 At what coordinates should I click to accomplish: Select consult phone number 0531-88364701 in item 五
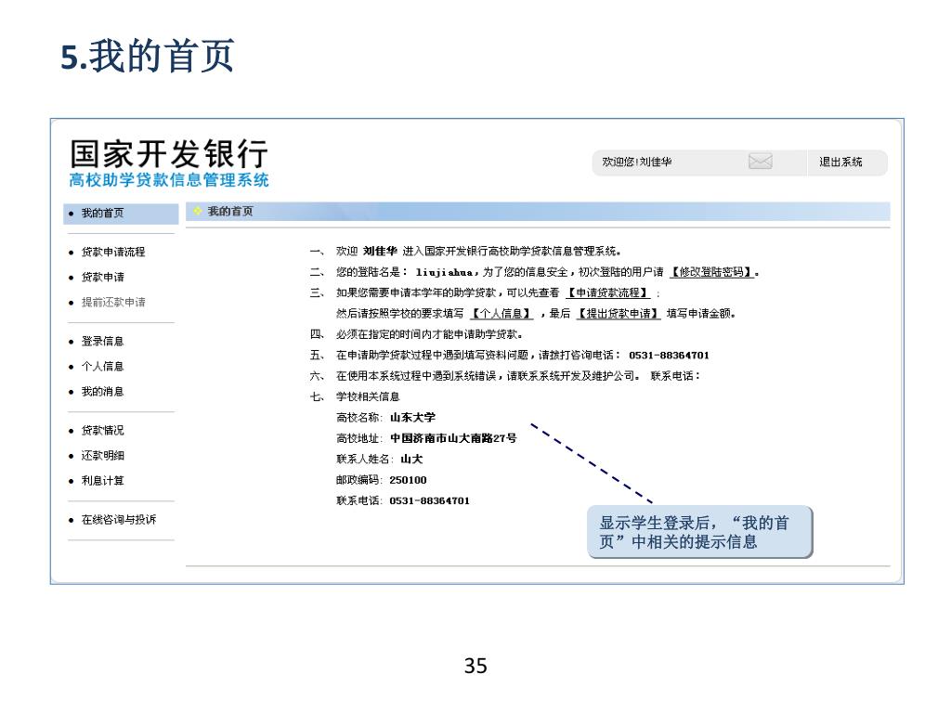click(x=669, y=356)
